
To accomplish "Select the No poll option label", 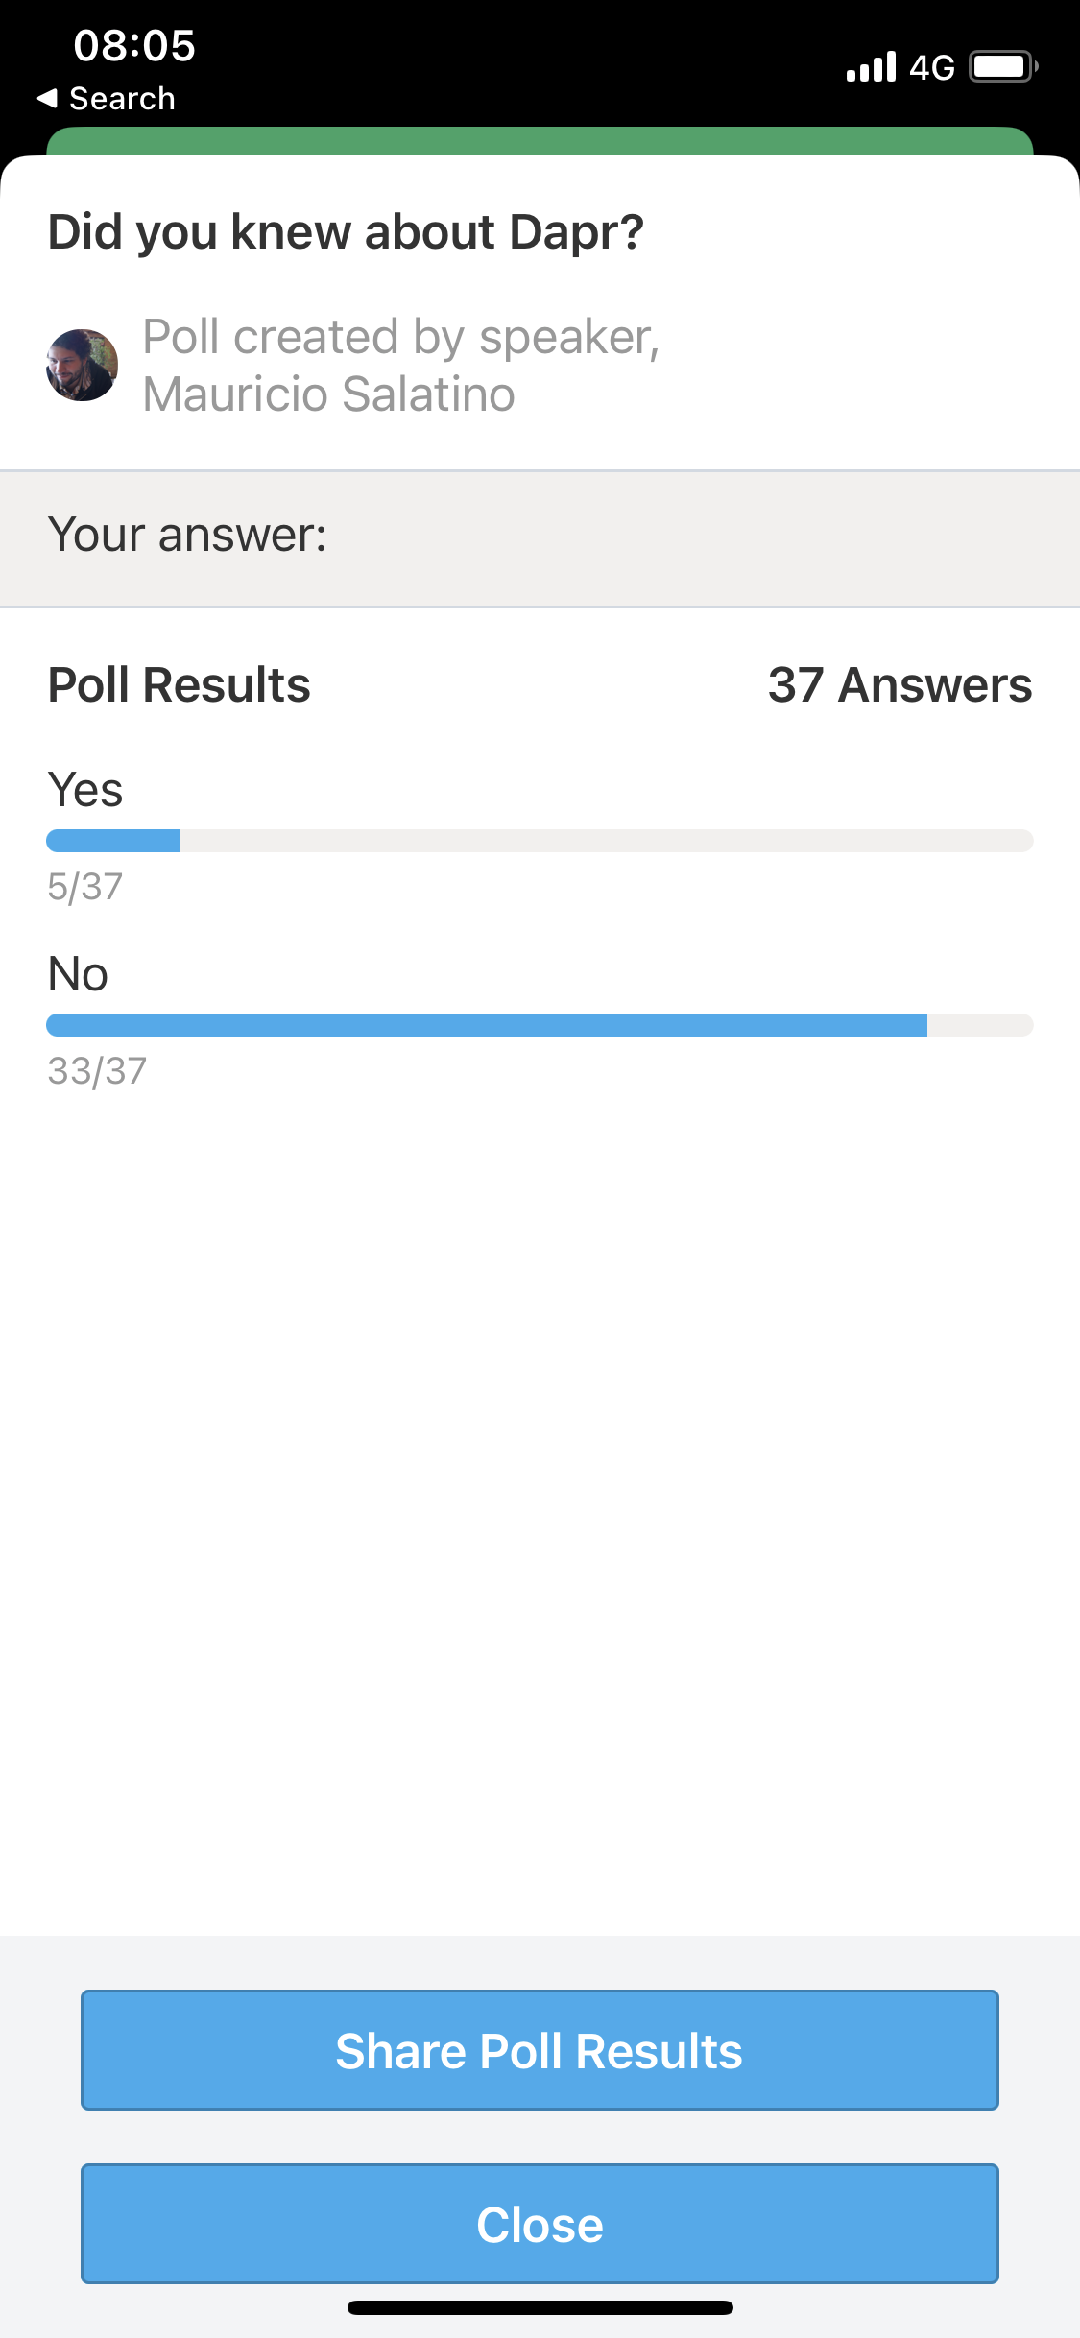I will [78, 973].
